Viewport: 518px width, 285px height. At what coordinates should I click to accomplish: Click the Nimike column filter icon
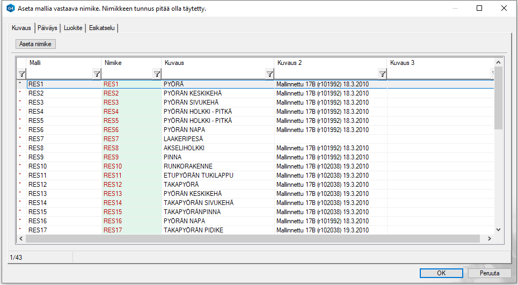[157, 74]
